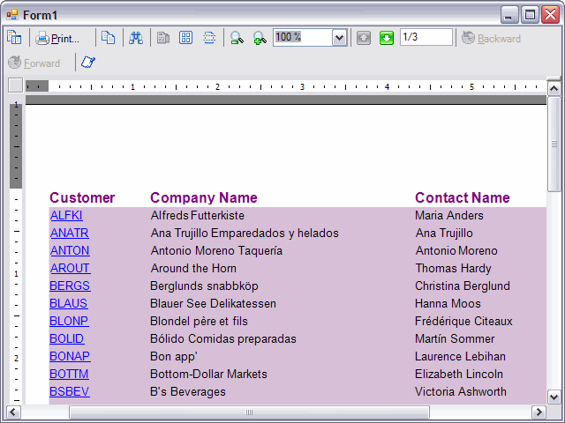This screenshot has height=423, width=565.
Task: Click the zoom in magnifier icon
Action: point(260,38)
